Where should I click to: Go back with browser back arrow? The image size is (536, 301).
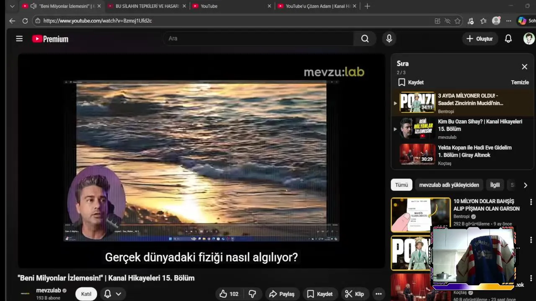pyautogui.click(x=12, y=20)
